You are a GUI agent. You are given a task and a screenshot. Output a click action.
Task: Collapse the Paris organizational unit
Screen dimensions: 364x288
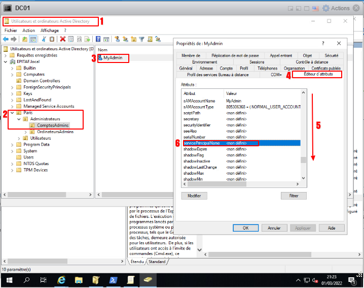12,113
